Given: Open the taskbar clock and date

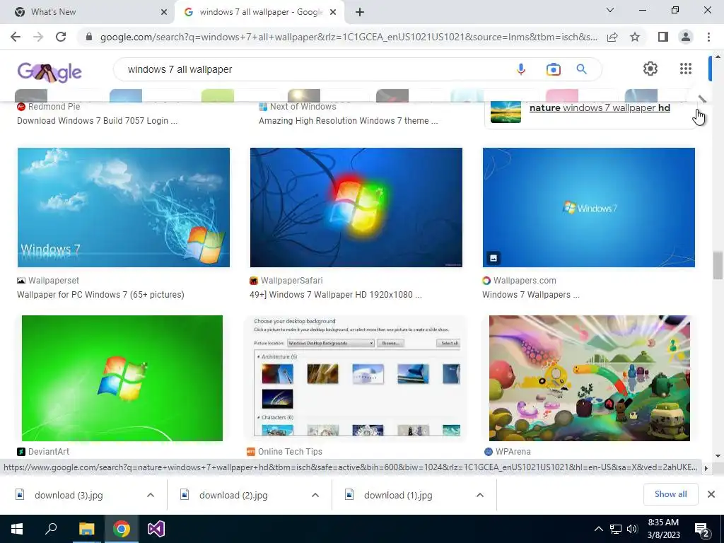Looking at the screenshot, I should point(663,529).
